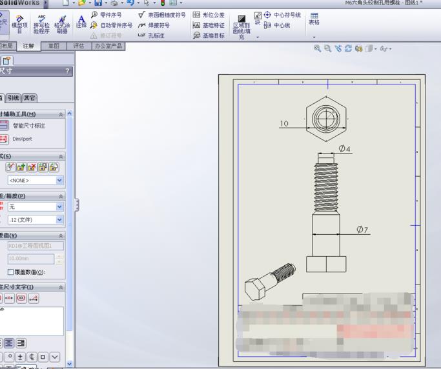Add a 零件序号 balloon
Viewport: 441px width, 369px height.
[106, 15]
